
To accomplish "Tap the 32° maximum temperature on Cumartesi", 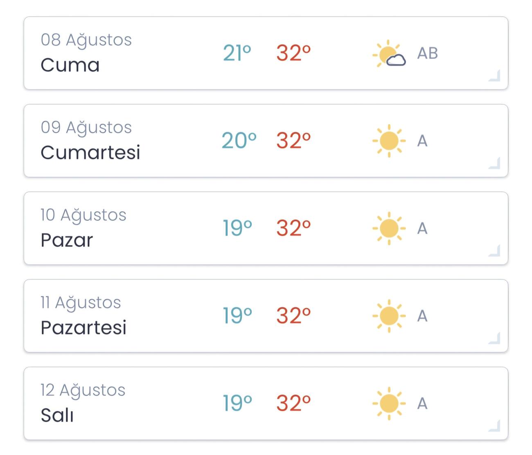I will click(x=293, y=141).
